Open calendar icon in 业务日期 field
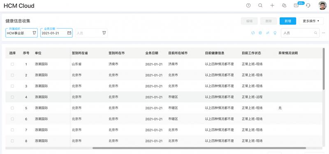Viewport: 329px width, 154px height. pyautogui.click(x=69, y=33)
